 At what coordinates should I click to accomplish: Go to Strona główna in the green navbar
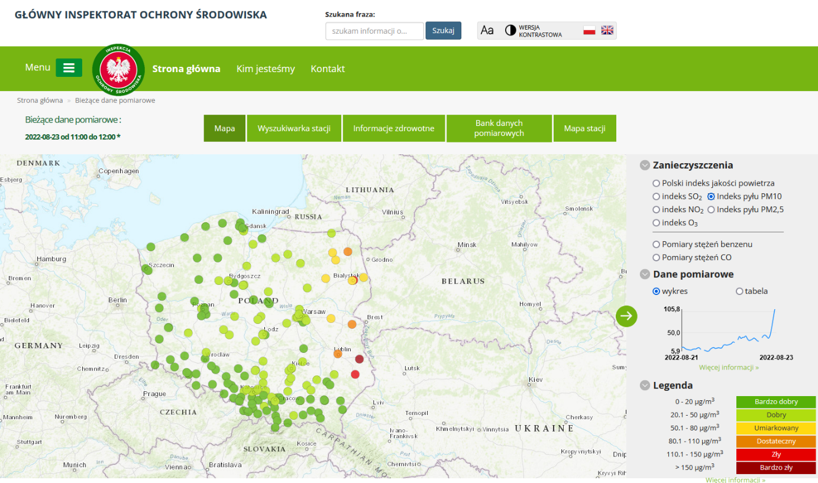[186, 69]
